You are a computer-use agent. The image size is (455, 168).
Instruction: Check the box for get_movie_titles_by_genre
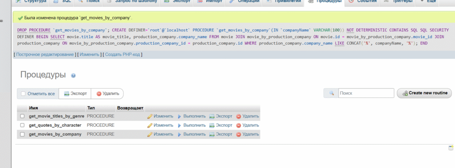point(22,116)
